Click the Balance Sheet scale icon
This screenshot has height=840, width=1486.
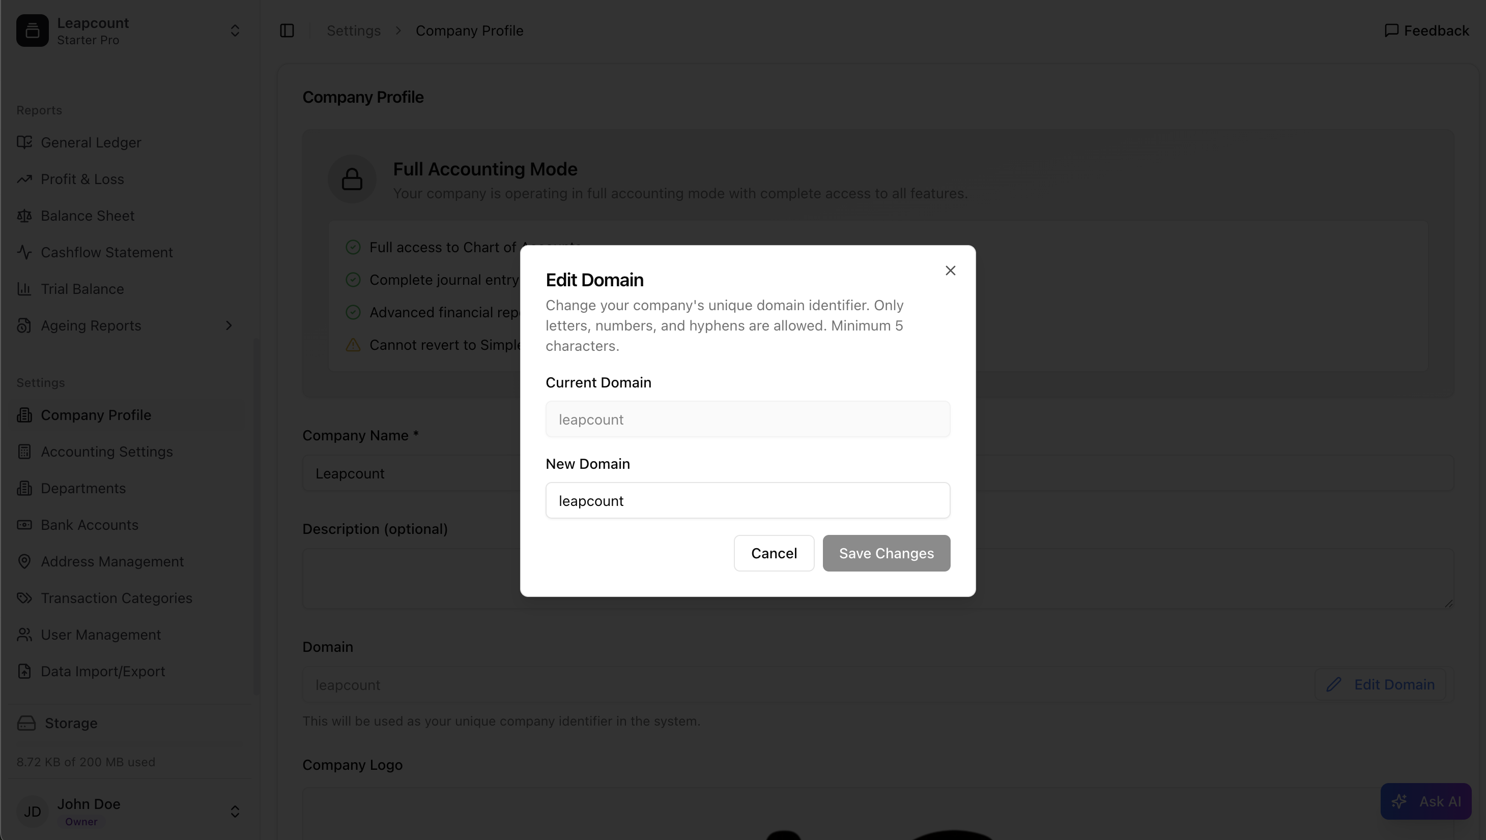(24, 216)
